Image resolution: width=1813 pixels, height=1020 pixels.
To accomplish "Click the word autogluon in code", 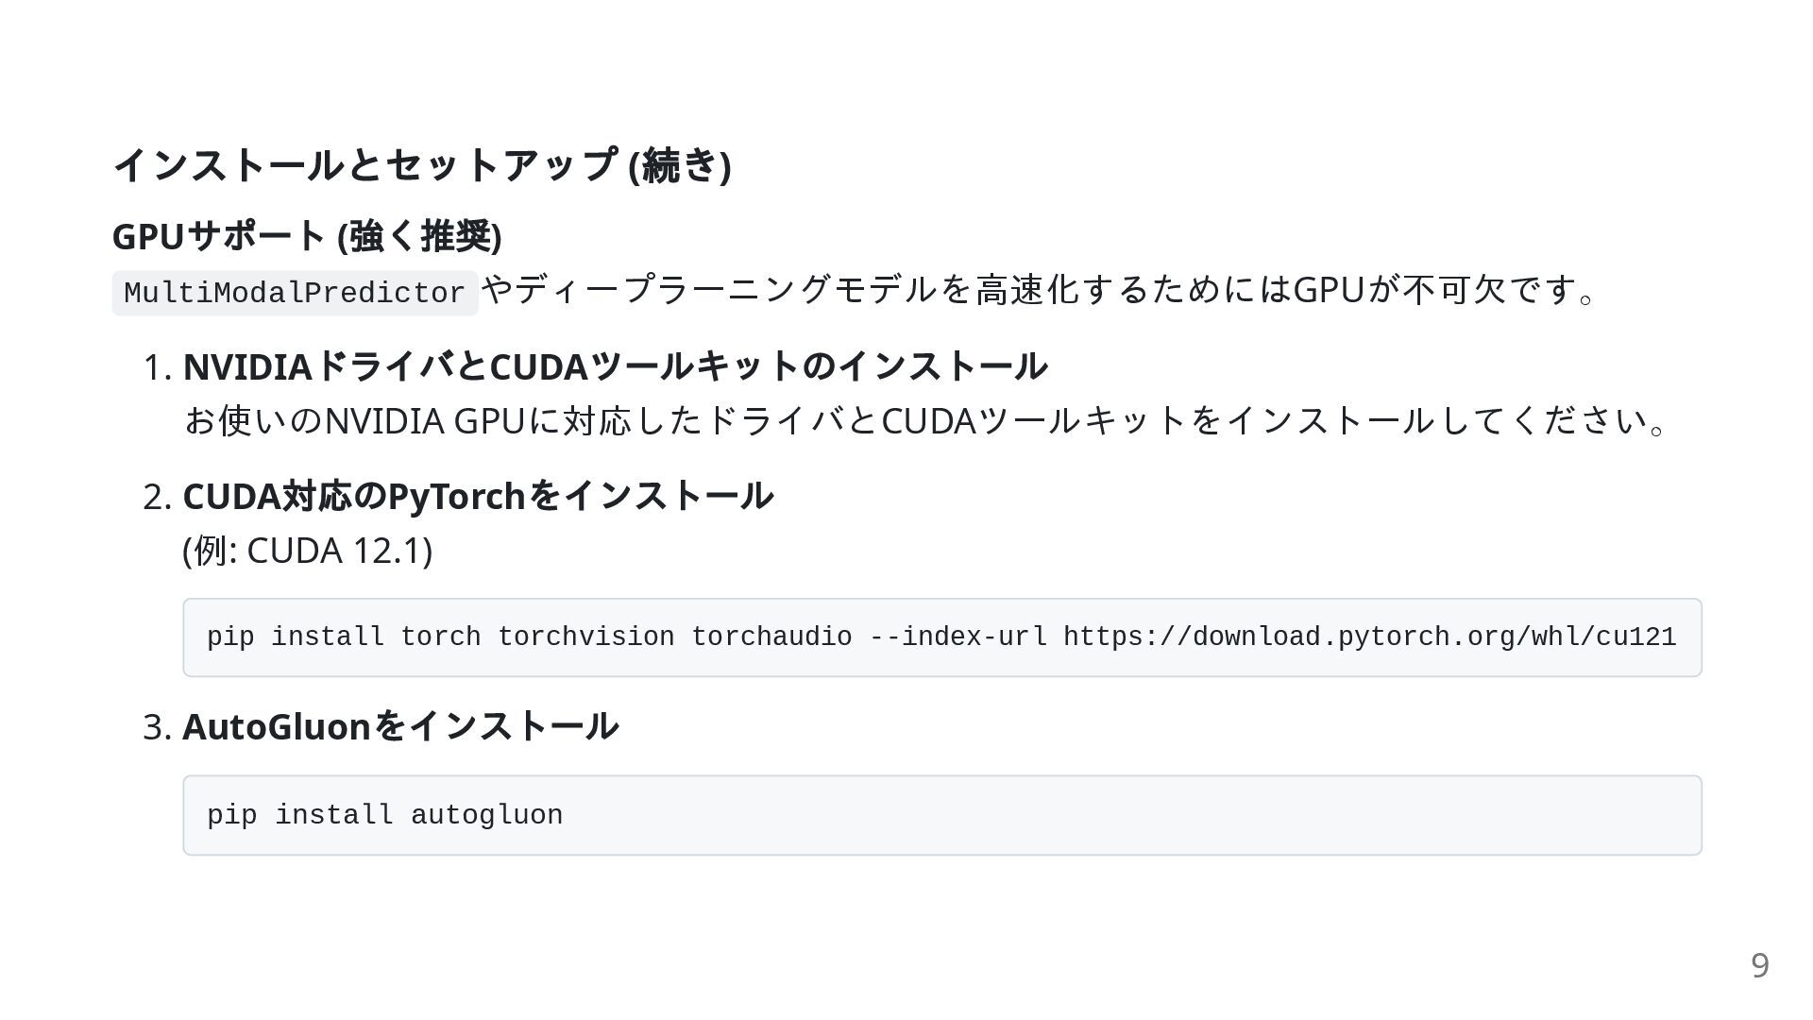I will coord(487,816).
